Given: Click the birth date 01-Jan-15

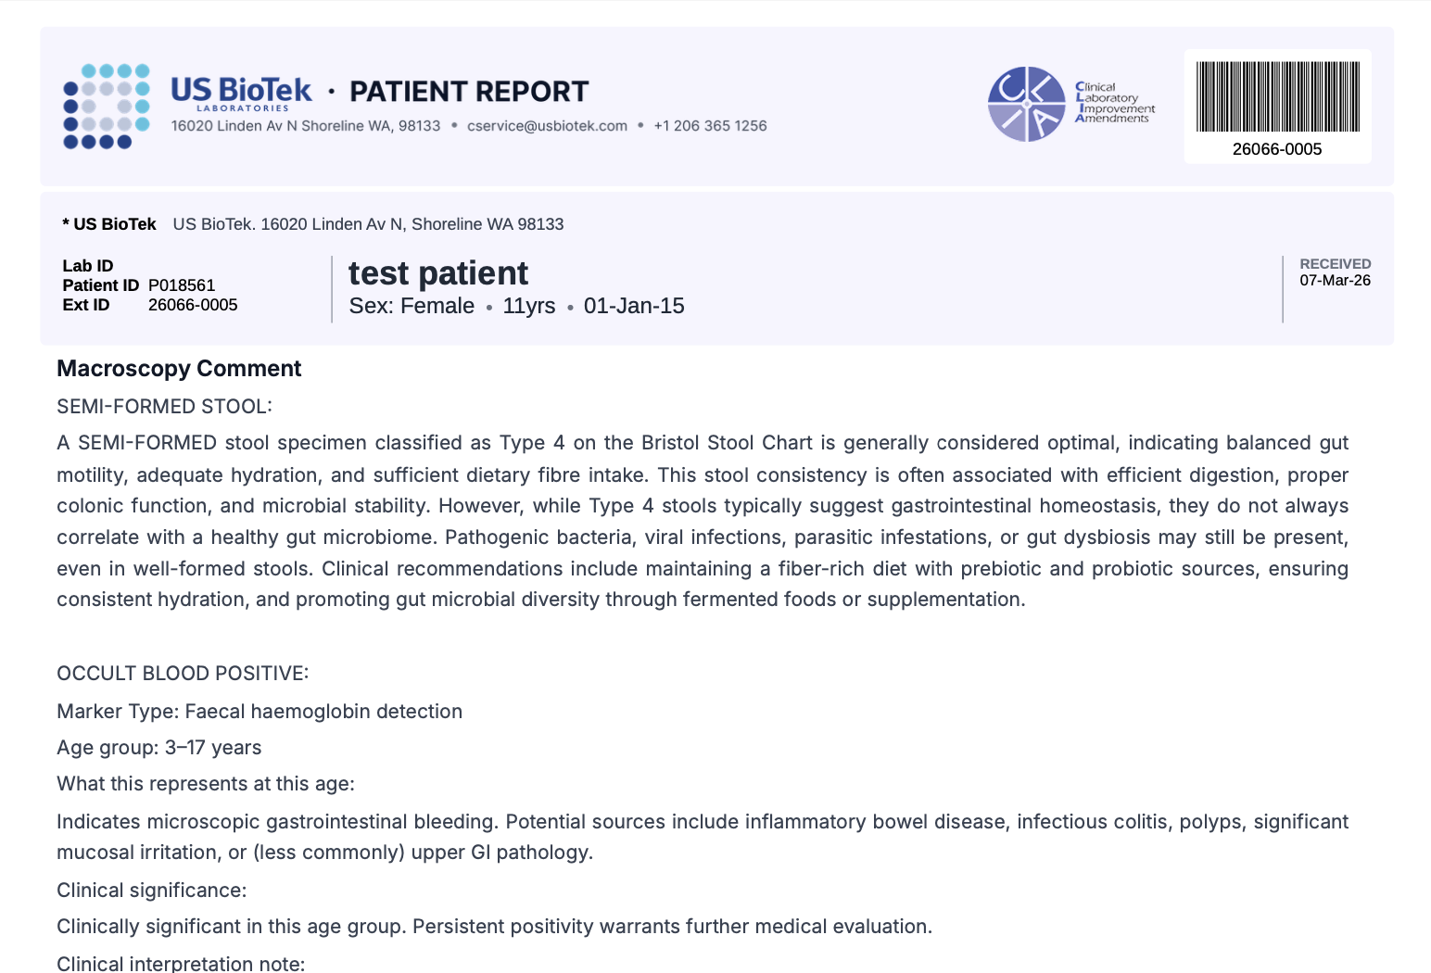Looking at the screenshot, I should [x=634, y=306].
